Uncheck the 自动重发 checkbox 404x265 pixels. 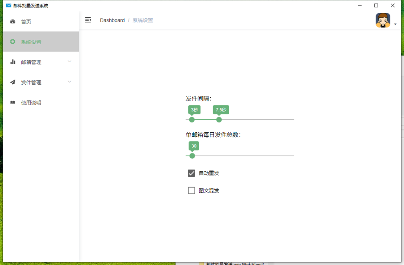click(x=192, y=173)
